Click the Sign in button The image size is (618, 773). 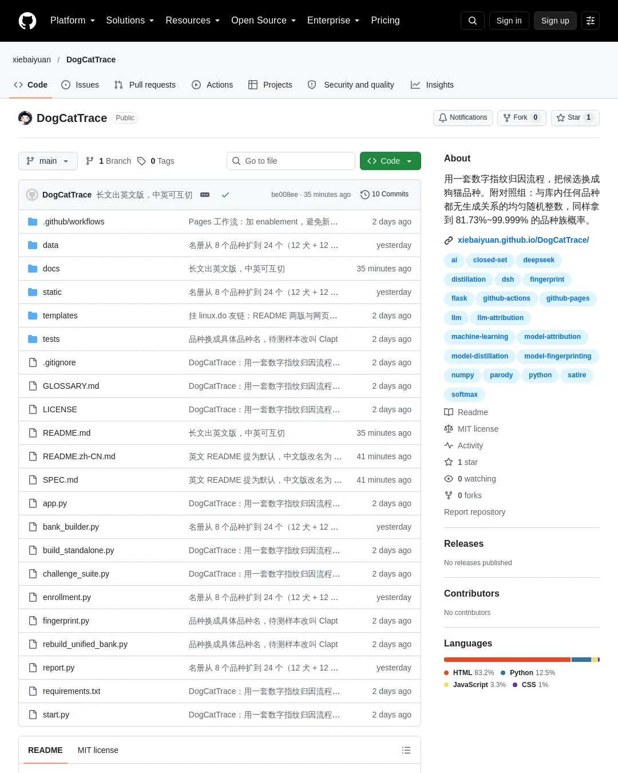coord(509,21)
